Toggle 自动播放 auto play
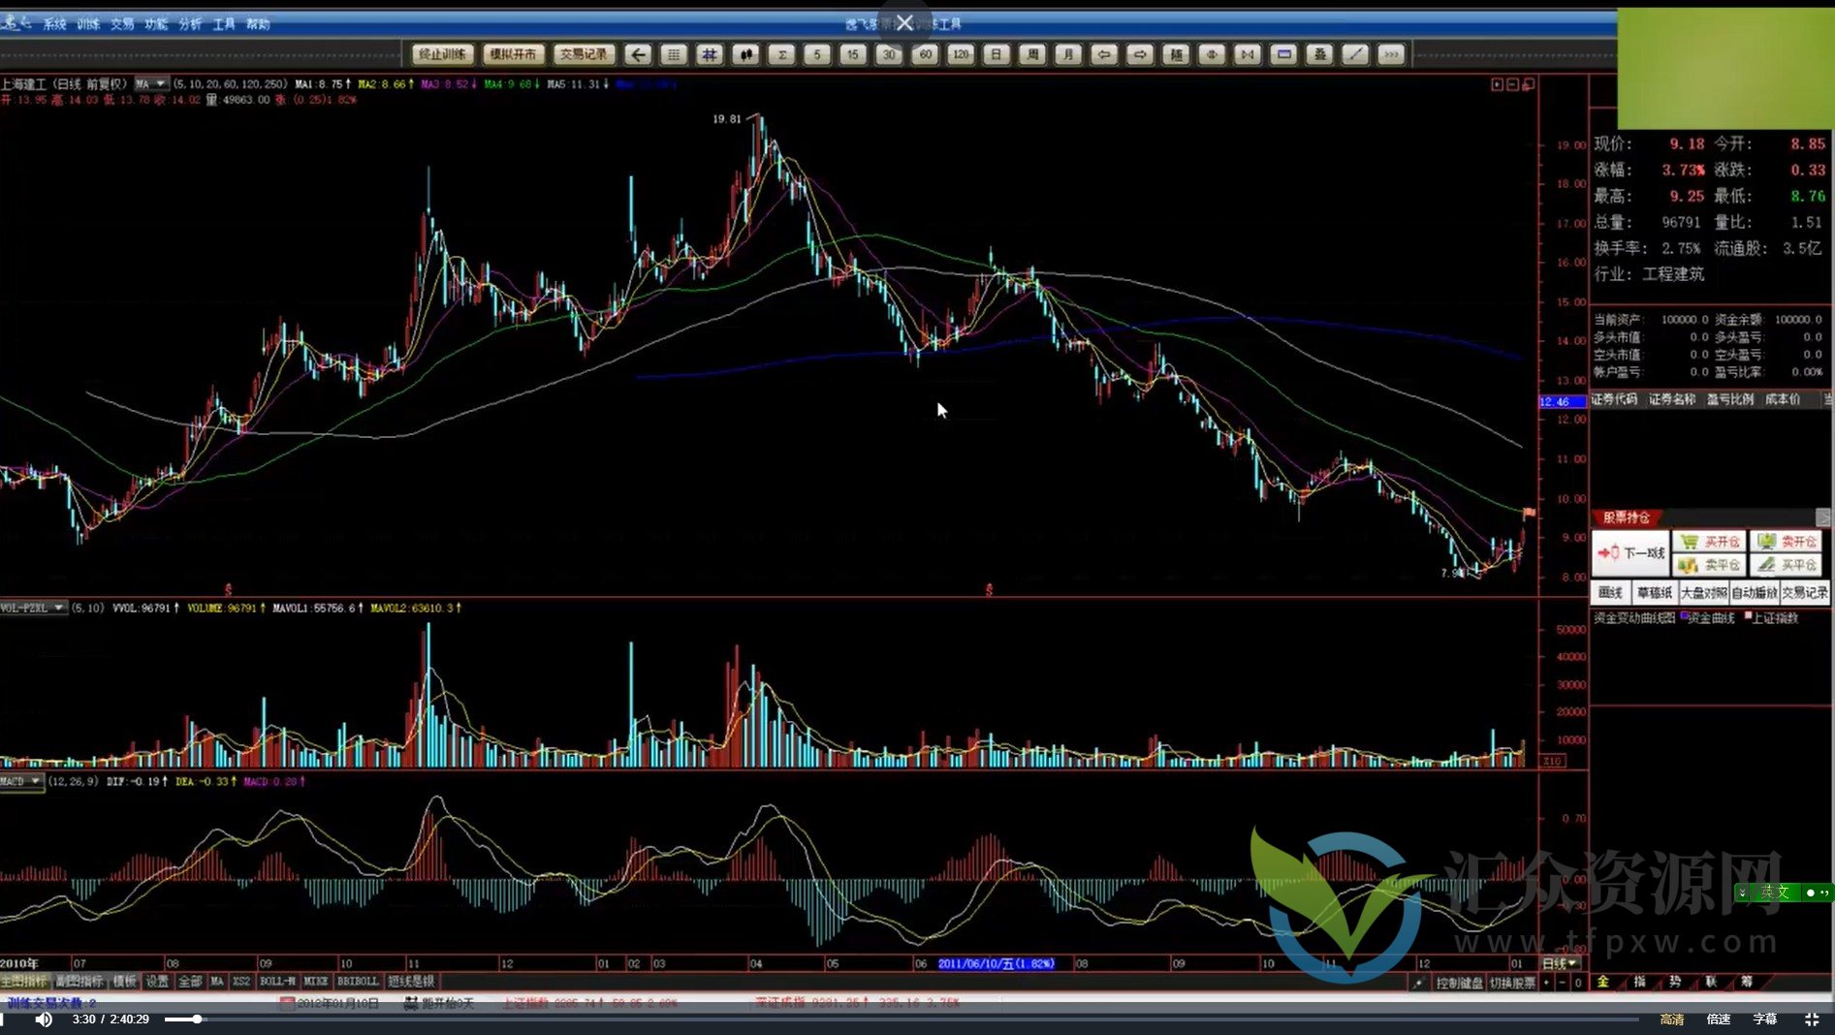1835x1035 pixels. (1754, 593)
